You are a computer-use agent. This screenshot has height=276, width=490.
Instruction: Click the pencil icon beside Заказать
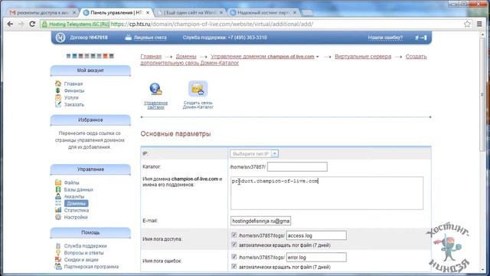[x=58, y=104]
